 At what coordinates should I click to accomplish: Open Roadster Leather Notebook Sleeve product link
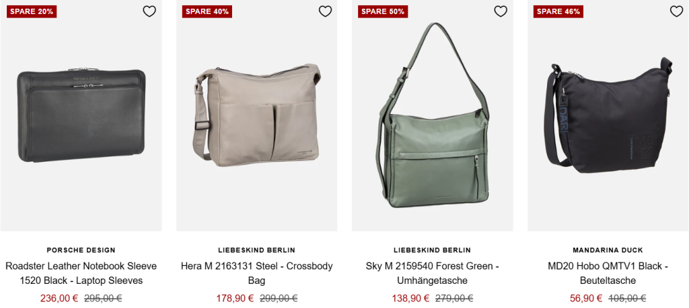coord(81,273)
